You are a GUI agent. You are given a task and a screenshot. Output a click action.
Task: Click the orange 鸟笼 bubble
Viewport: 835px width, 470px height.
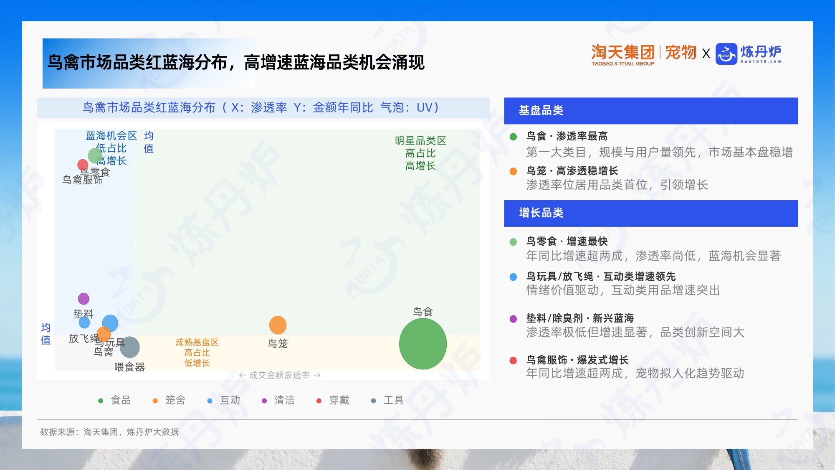278,325
